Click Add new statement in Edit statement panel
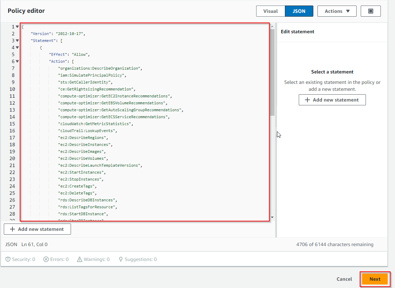395x288 pixels. [332, 100]
